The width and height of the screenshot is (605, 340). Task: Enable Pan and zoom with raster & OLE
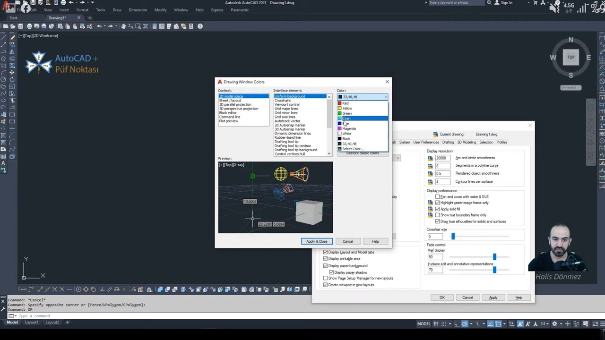[x=437, y=196]
